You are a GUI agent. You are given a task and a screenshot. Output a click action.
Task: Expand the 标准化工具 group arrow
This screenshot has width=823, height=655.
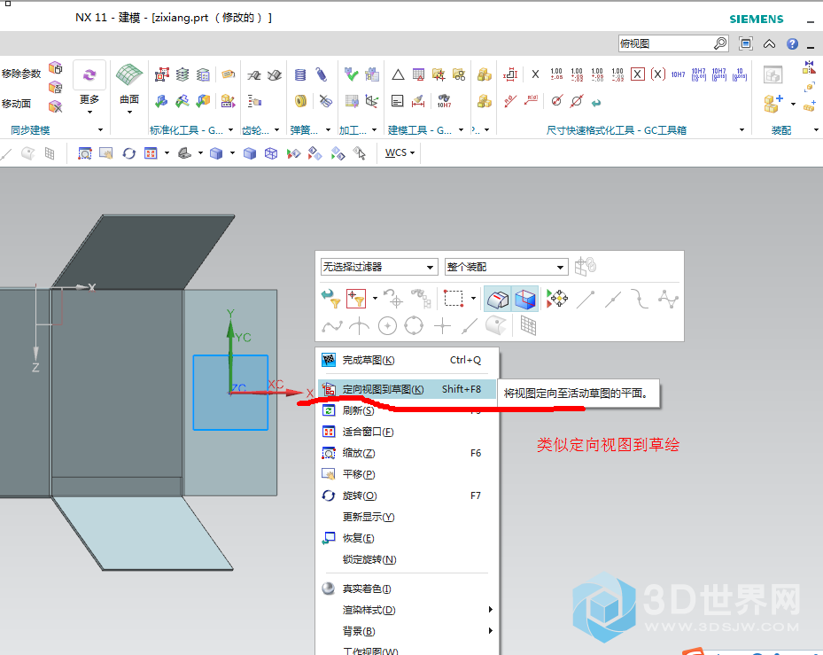point(230,129)
